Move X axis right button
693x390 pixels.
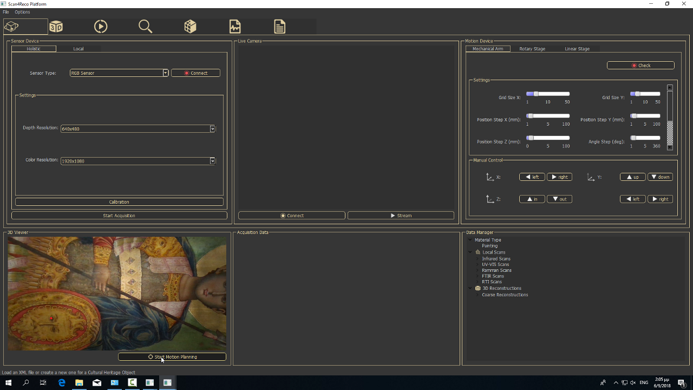559,177
